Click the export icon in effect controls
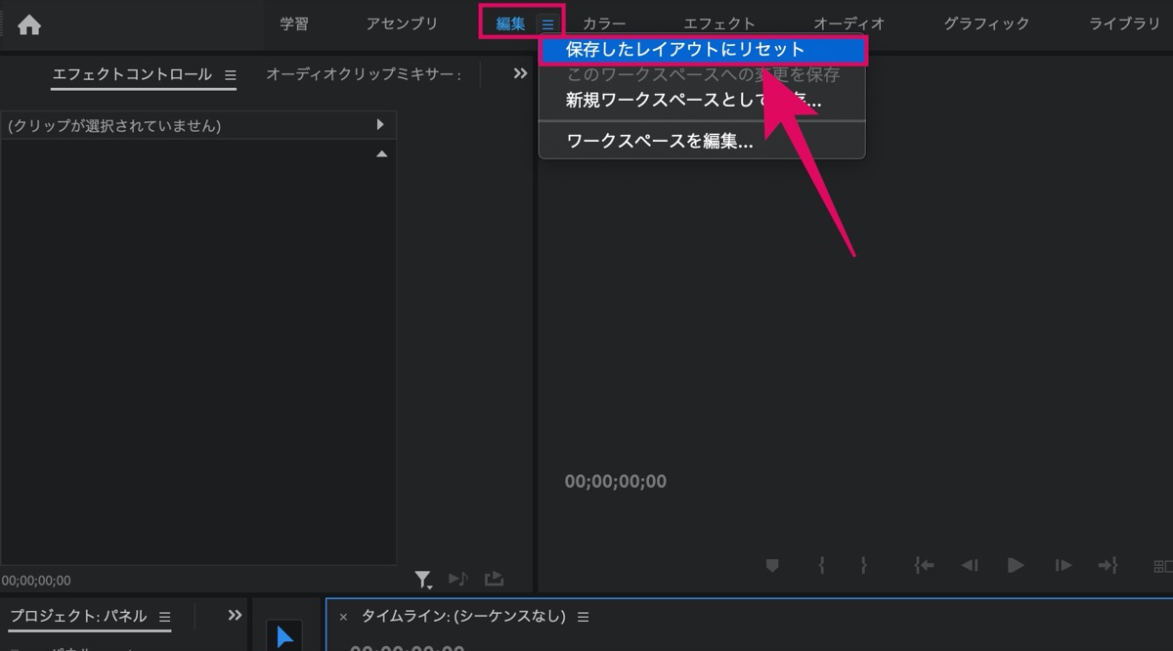1173x651 pixels. [x=495, y=579]
